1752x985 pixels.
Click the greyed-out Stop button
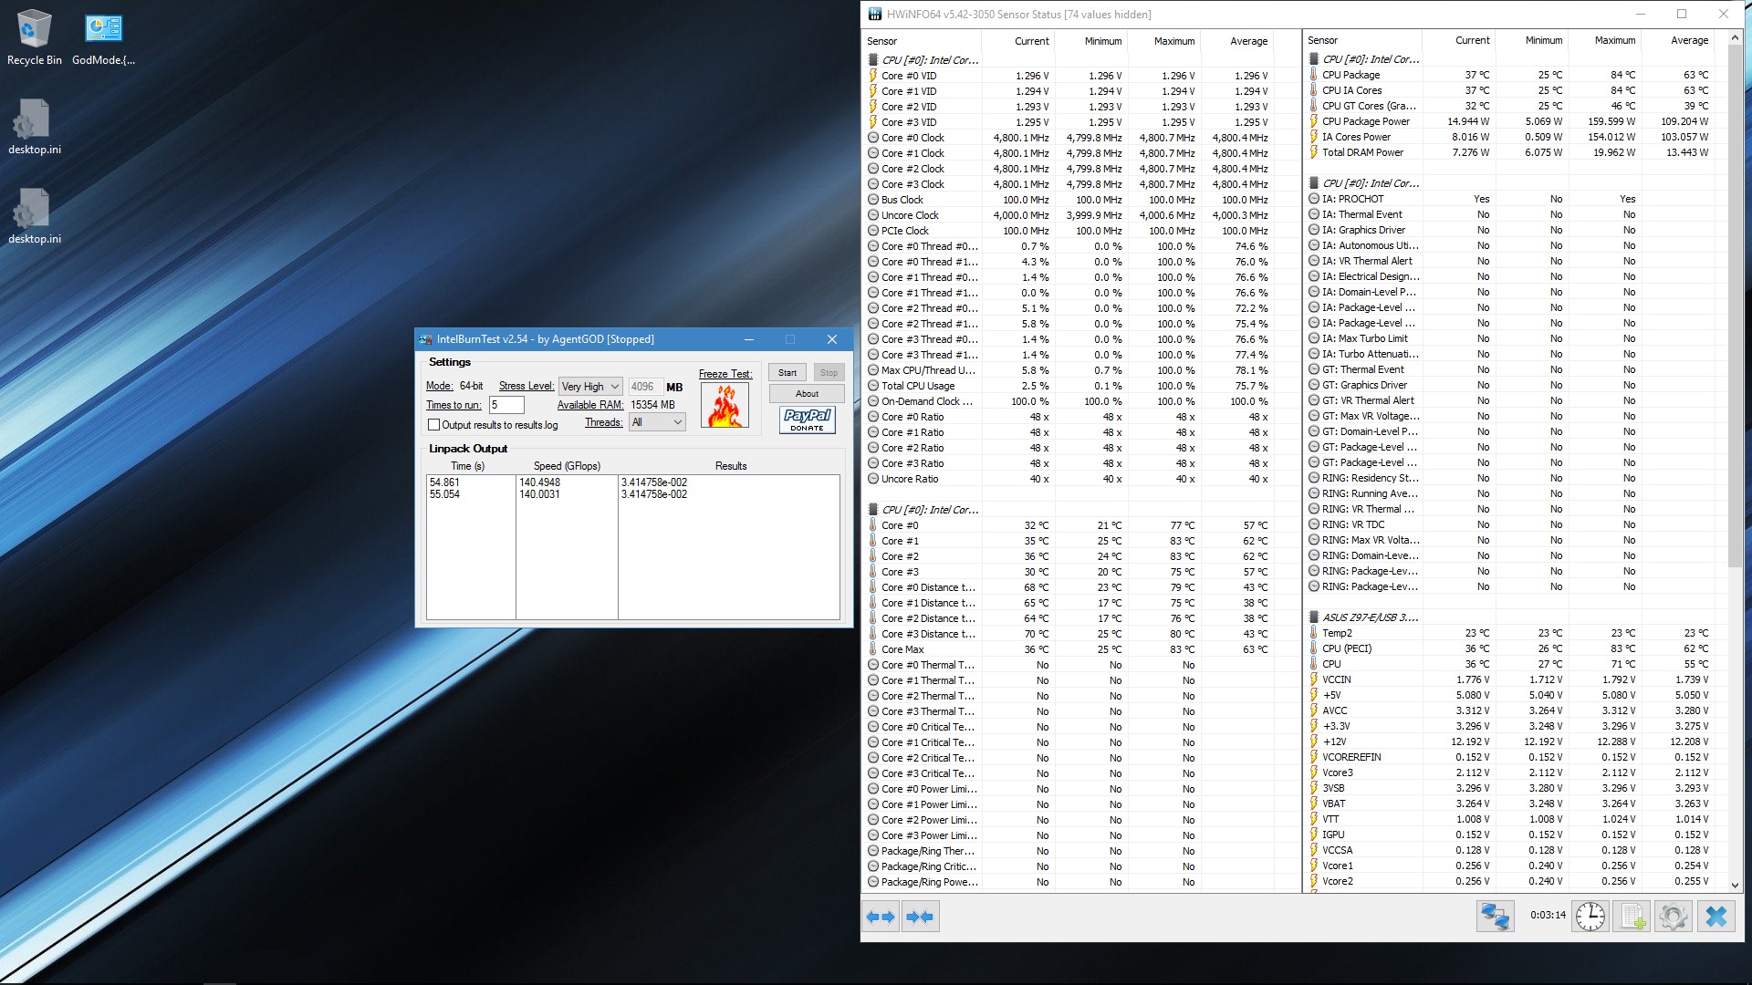(x=828, y=372)
